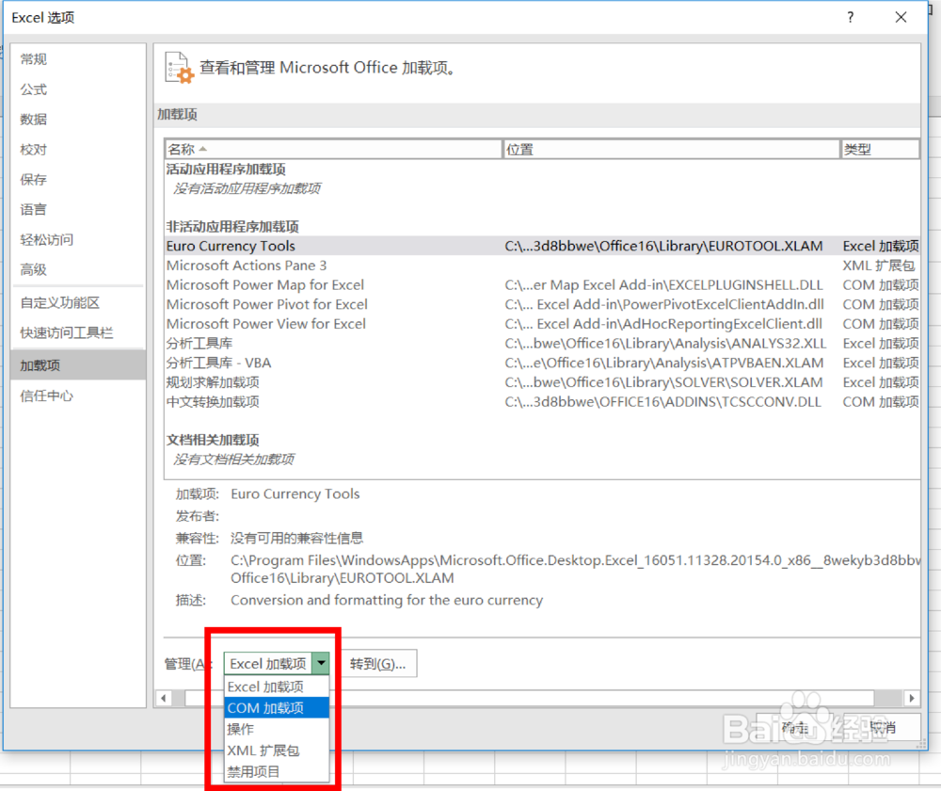Click the EXCELPLUGINSHELL.DLL location cell
This screenshot has height=791, width=941.
click(x=663, y=284)
